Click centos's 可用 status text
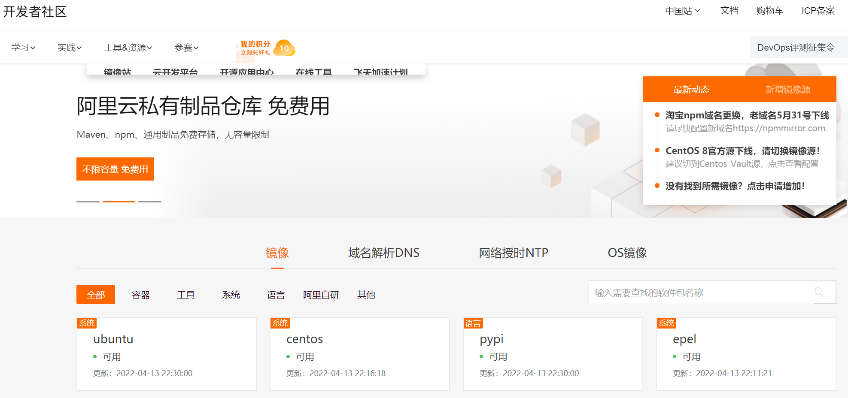Screen dimensions: 848x398 (x=305, y=357)
